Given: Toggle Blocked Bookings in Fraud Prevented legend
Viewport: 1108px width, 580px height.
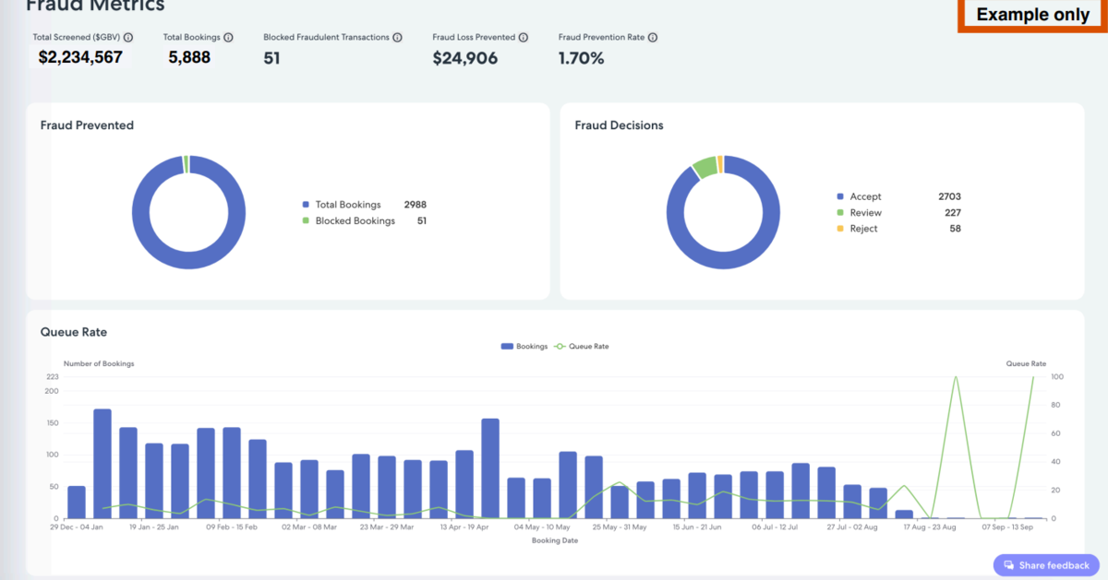Looking at the screenshot, I should tap(355, 221).
